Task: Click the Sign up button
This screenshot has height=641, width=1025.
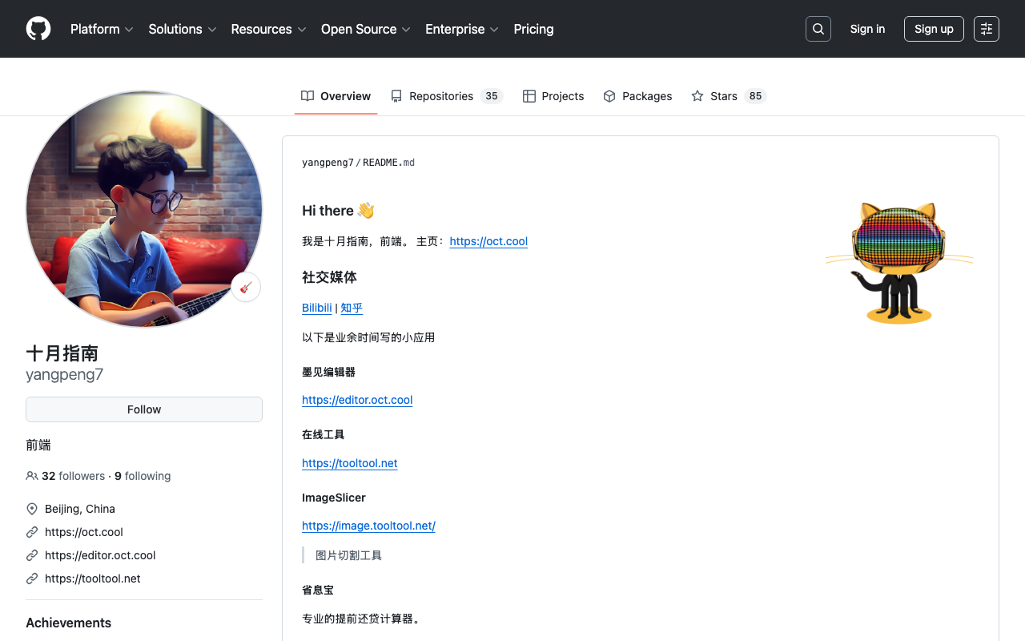Action: 934,29
